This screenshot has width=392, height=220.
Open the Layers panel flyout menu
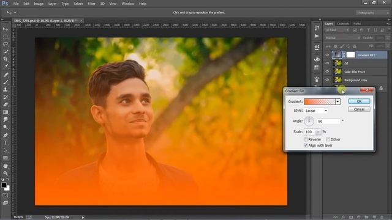(388, 24)
